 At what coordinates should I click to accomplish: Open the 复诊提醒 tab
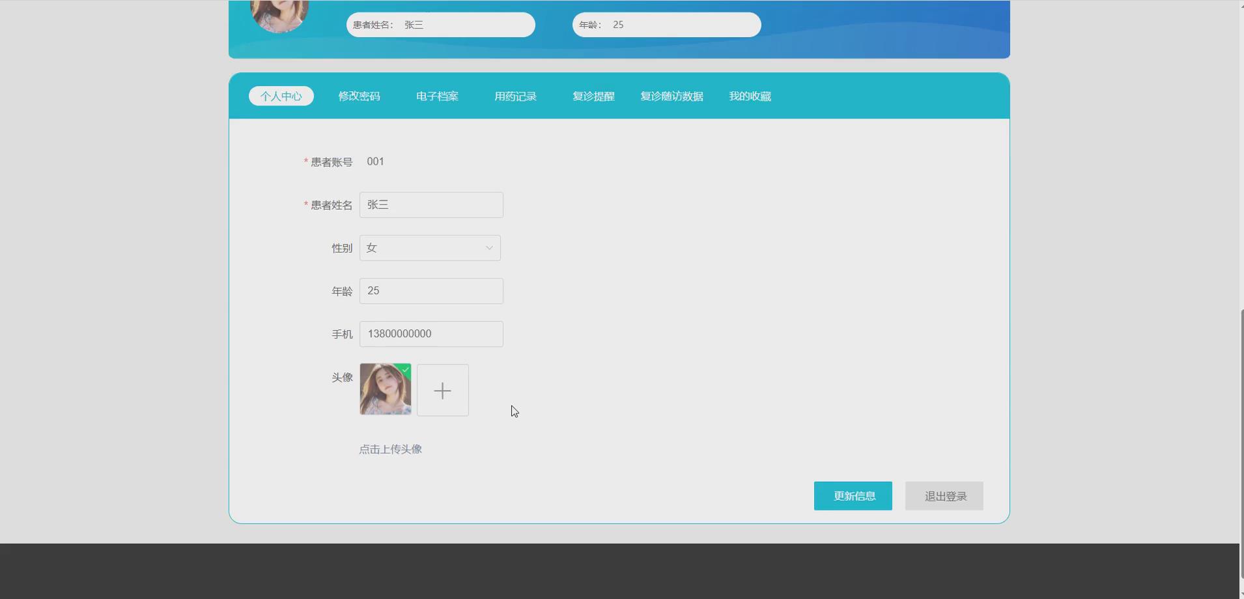pyautogui.click(x=593, y=96)
